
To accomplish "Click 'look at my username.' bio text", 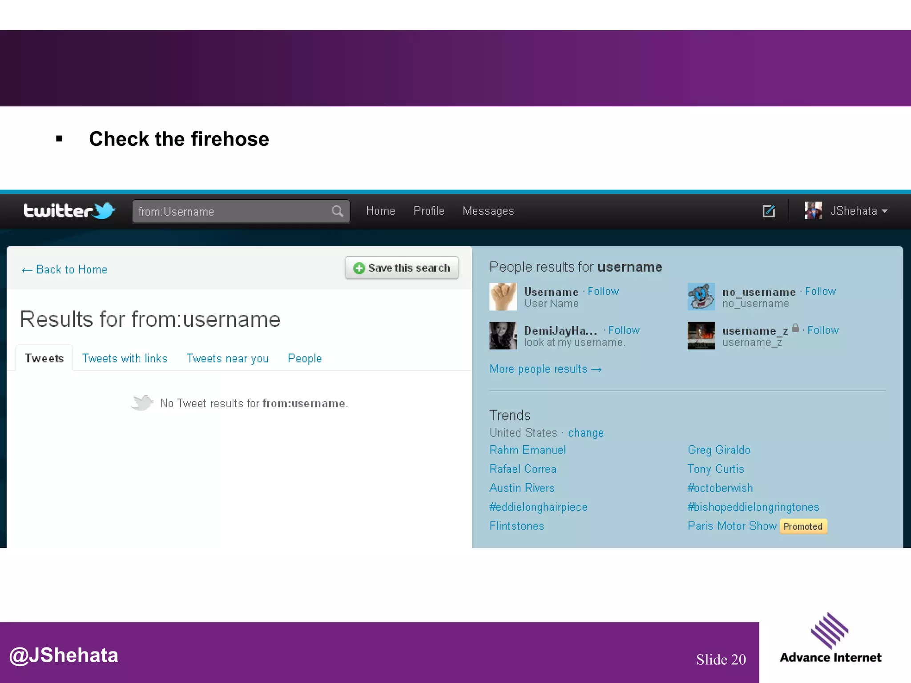I will (575, 343).
